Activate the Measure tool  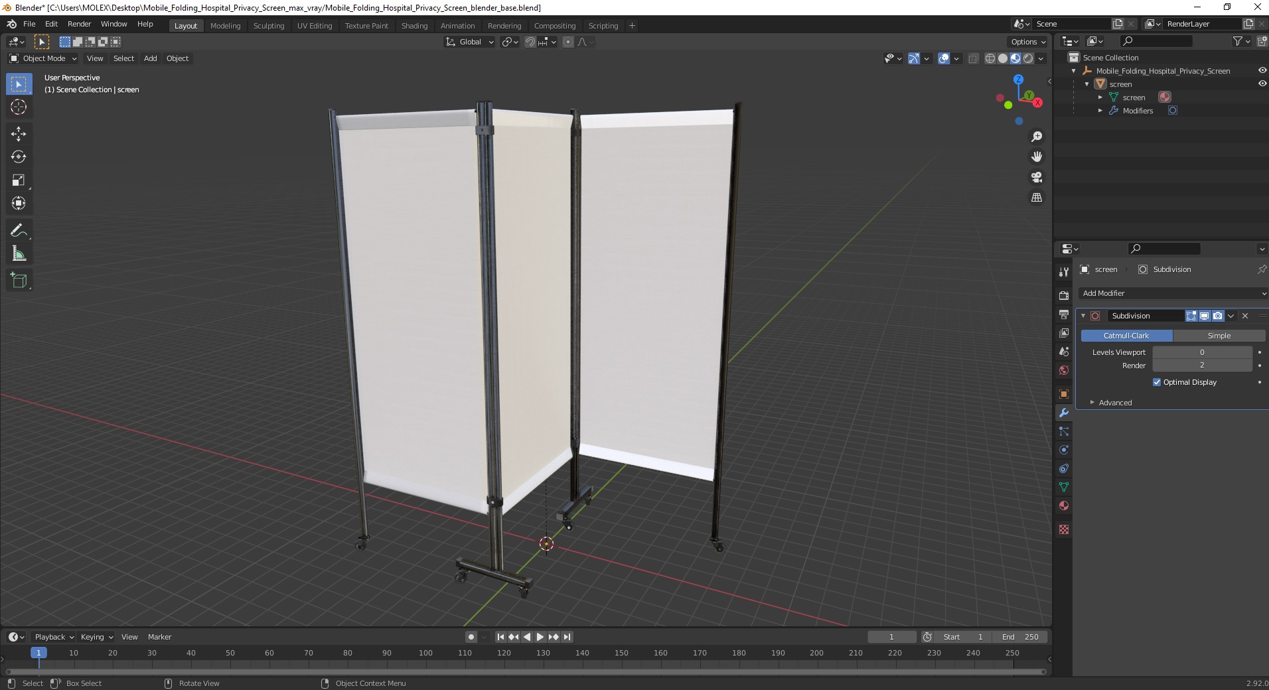(x=19, y=253)
